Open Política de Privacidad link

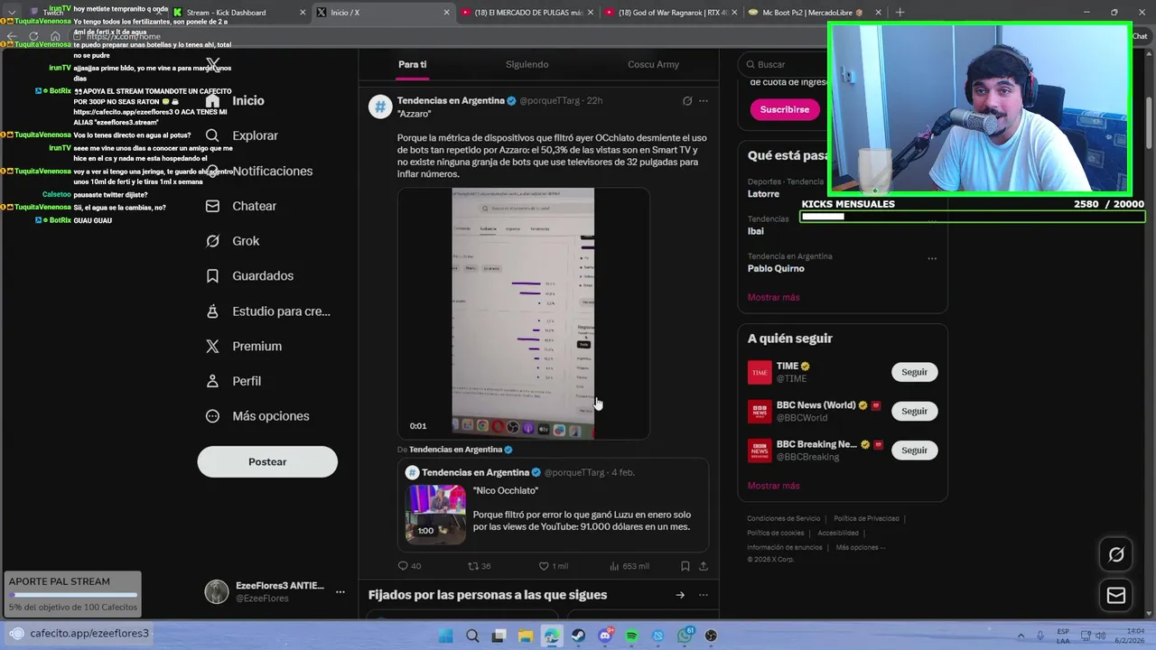tap(866, 518)
